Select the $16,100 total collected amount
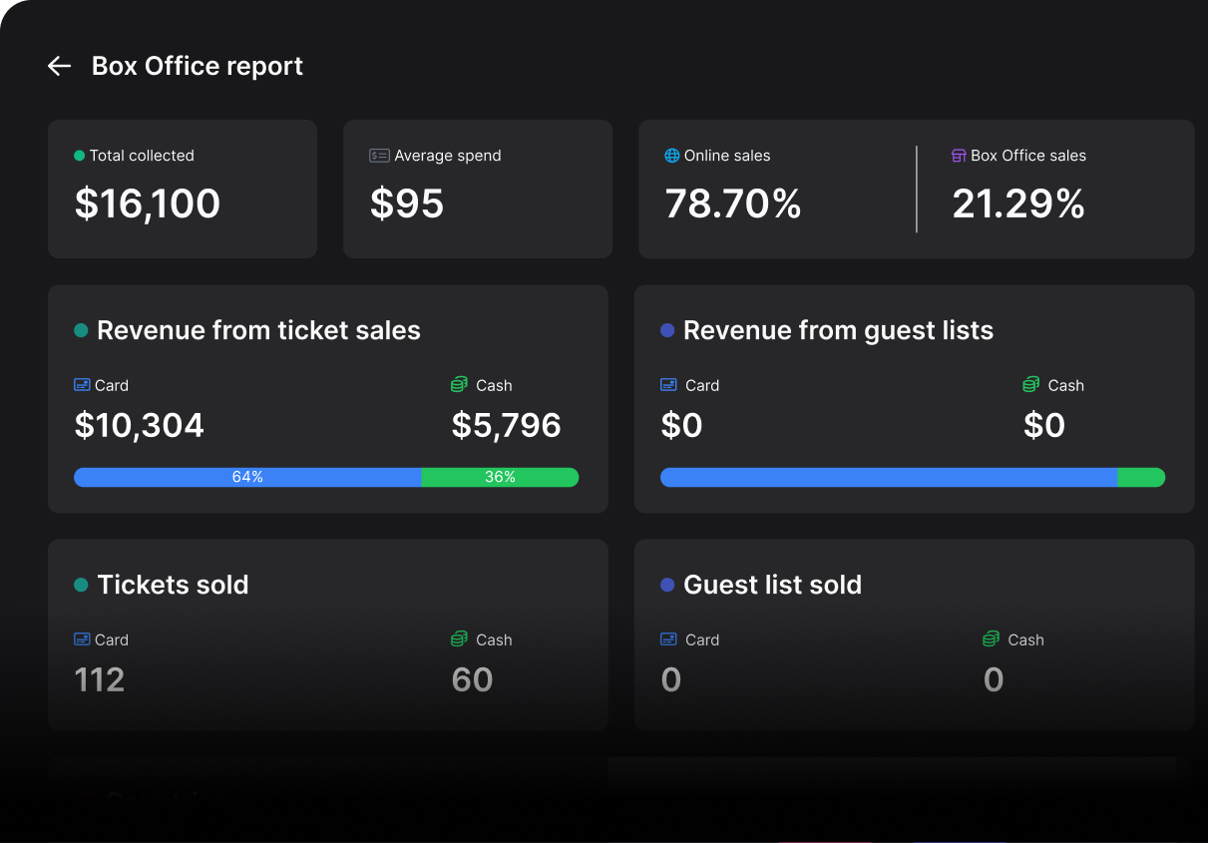 [x=148, y=204]
